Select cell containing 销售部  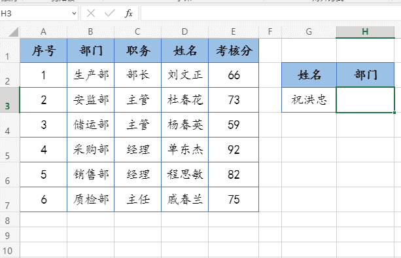[x=90, y=174]
